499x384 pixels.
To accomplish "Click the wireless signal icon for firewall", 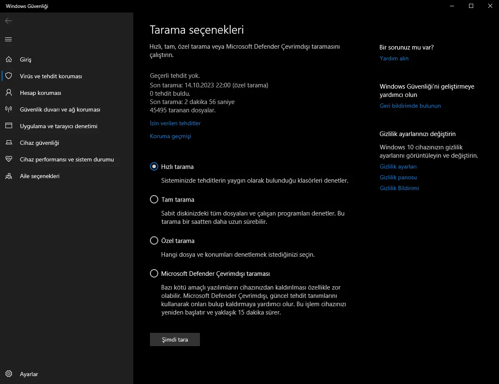I will pos(9,109).
